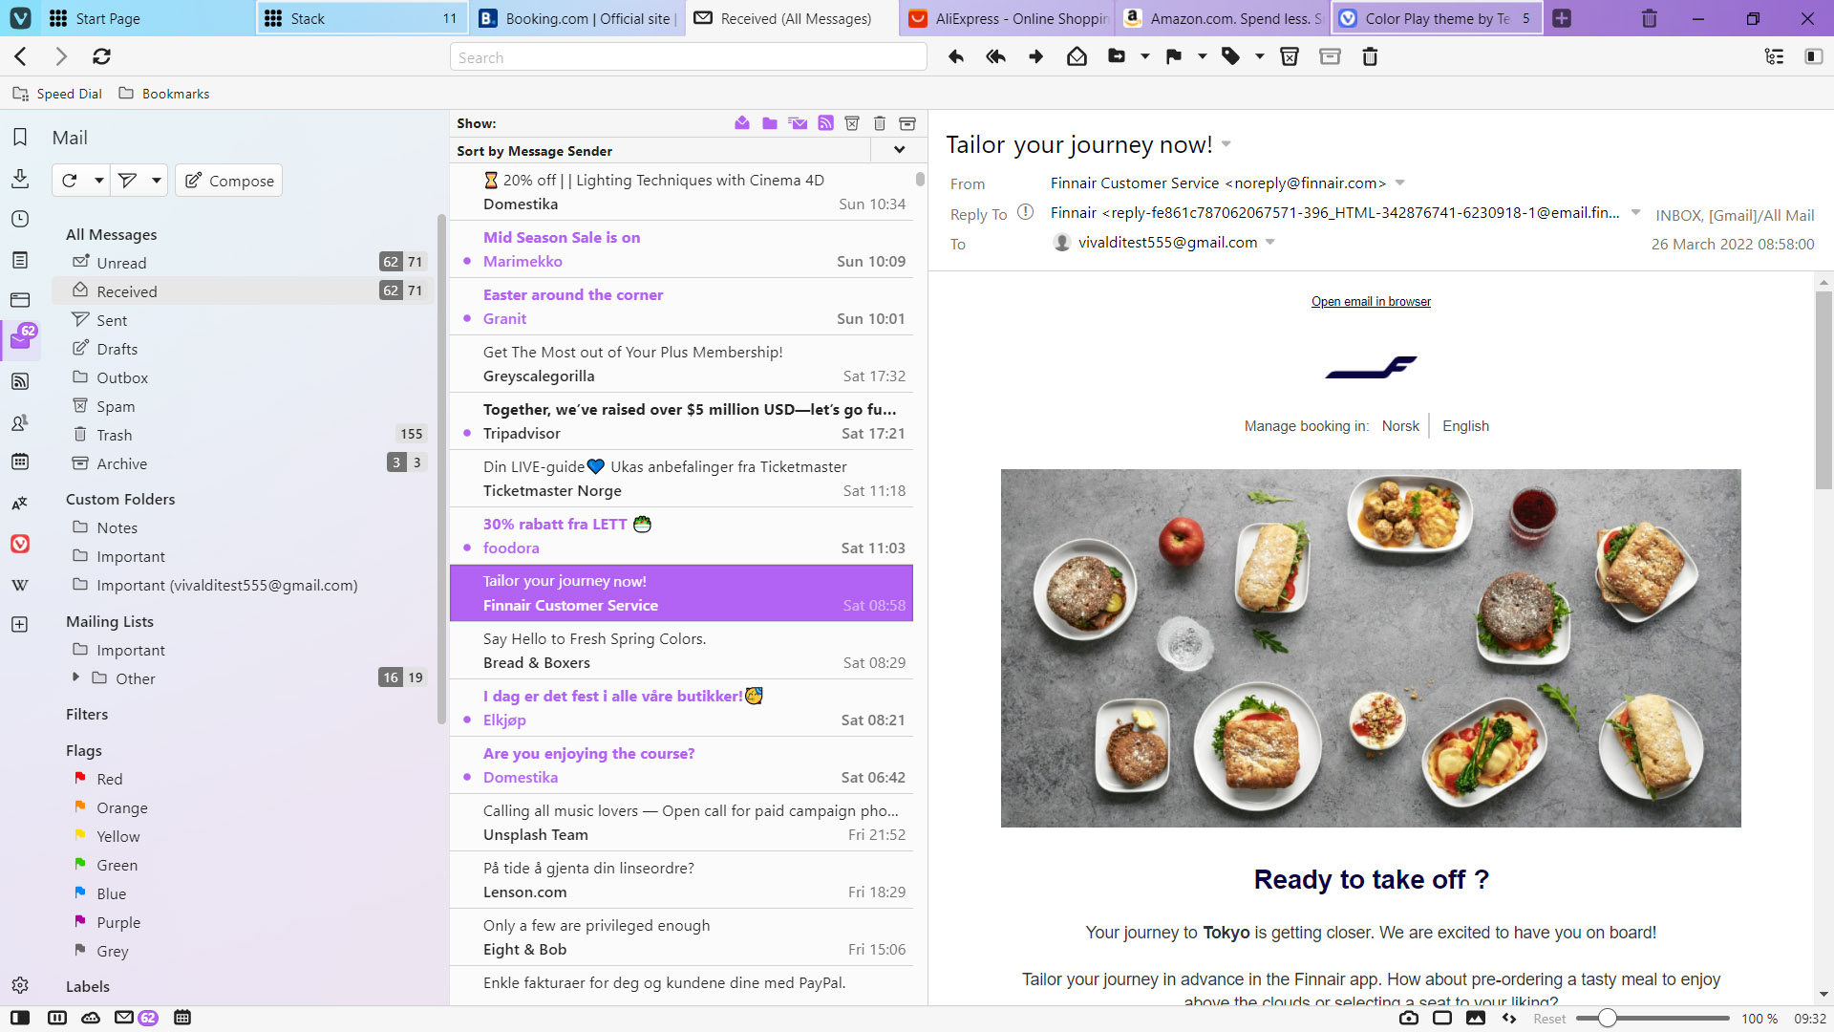Click Reset zoom in status bar

(x=1549, y=1019)
